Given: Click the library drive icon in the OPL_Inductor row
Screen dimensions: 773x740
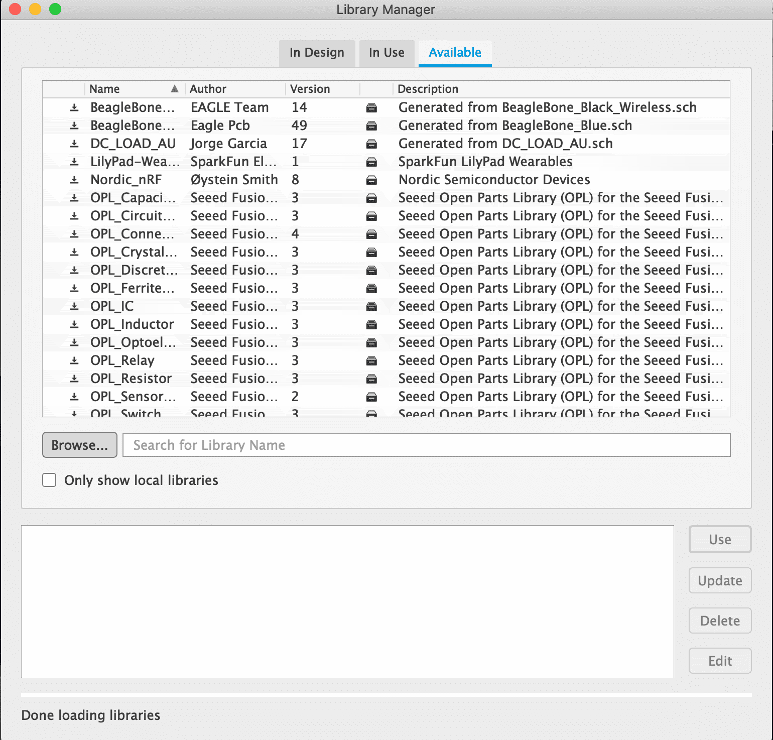Looking at the screenshot, I should pos(371,325).
